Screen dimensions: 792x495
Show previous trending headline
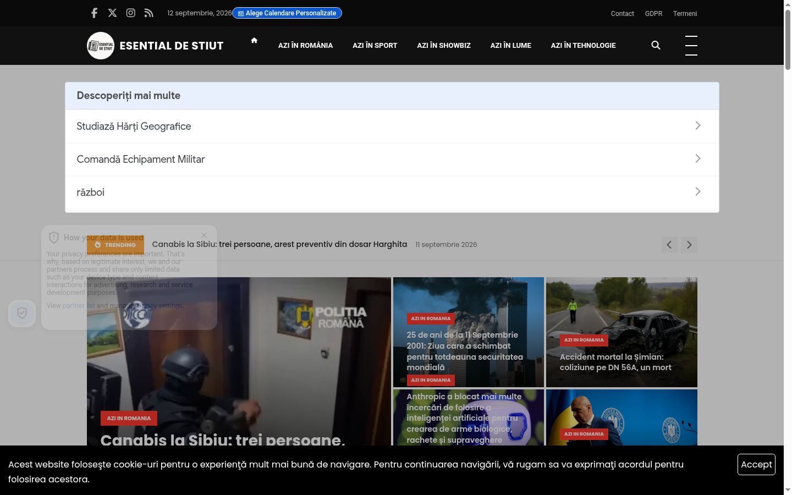tap(669, 245)
